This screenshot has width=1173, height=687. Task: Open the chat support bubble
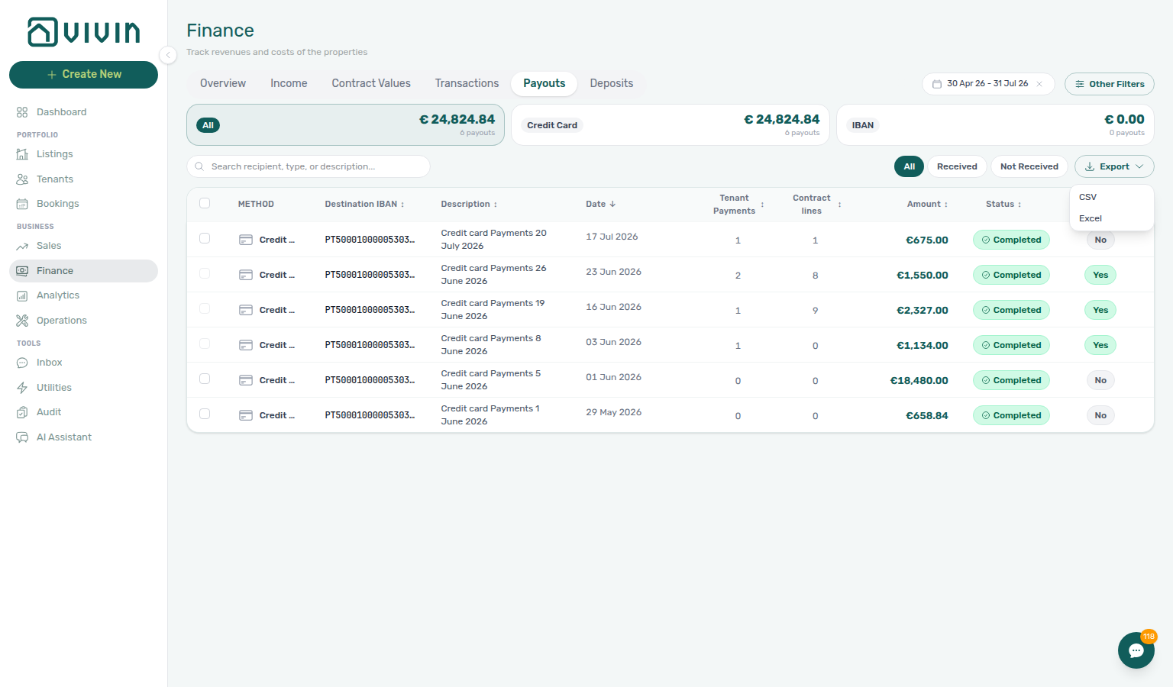[x=1136, y=650]
